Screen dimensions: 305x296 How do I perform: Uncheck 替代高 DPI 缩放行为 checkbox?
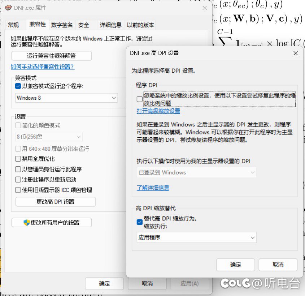click(x=139, y=222)
